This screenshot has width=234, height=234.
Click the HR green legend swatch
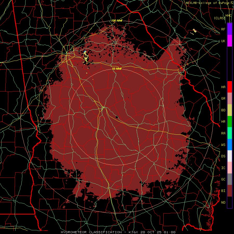coord(230,122)
